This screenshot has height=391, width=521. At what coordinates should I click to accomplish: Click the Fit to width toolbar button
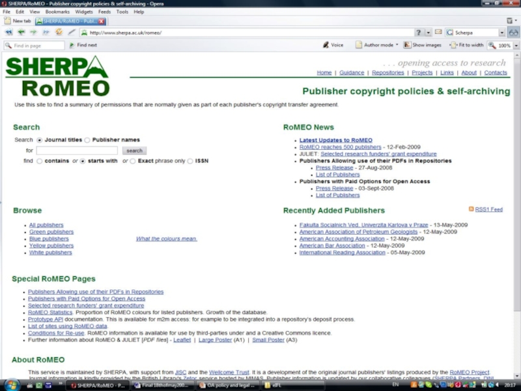466,45
